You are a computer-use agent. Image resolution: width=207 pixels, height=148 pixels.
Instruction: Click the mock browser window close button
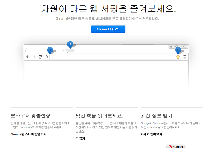pyautogui.click(x=184, y=47)
